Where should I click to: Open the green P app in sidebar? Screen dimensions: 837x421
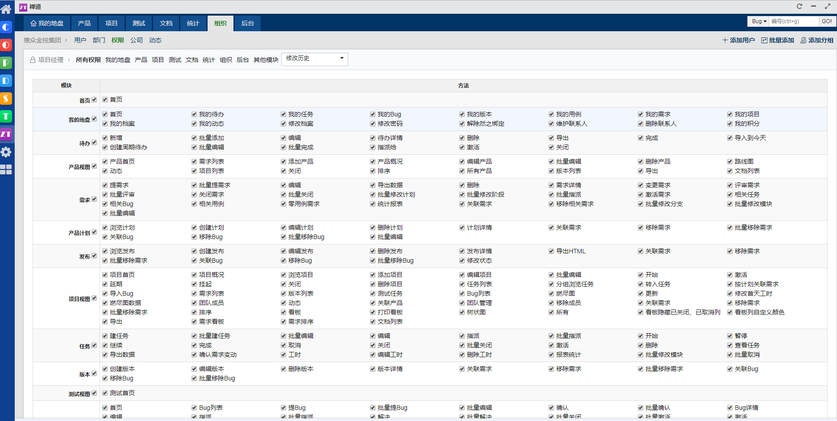[x=6, y=63]
